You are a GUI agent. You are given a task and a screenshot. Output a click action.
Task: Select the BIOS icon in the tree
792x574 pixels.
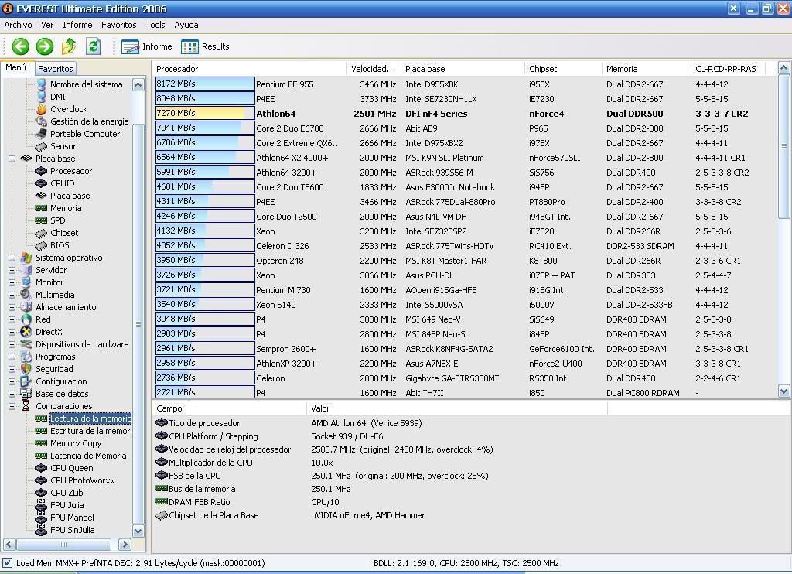pyautogui.click(x=41, y=245)
